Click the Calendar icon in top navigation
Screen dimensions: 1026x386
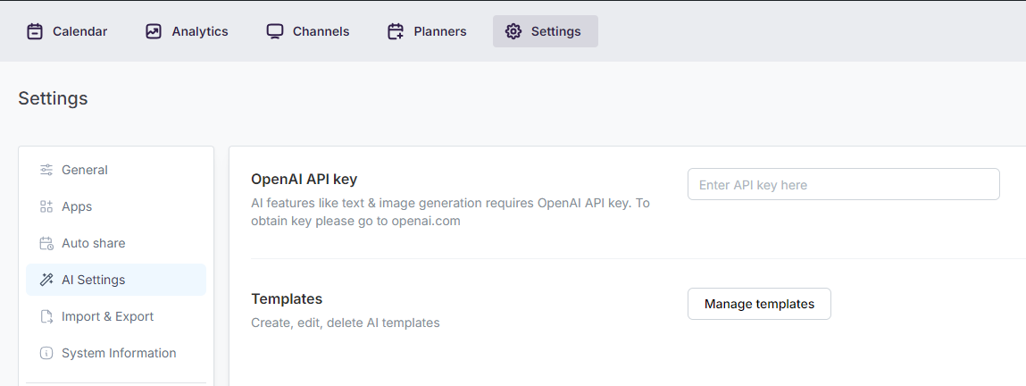point(35,31)
